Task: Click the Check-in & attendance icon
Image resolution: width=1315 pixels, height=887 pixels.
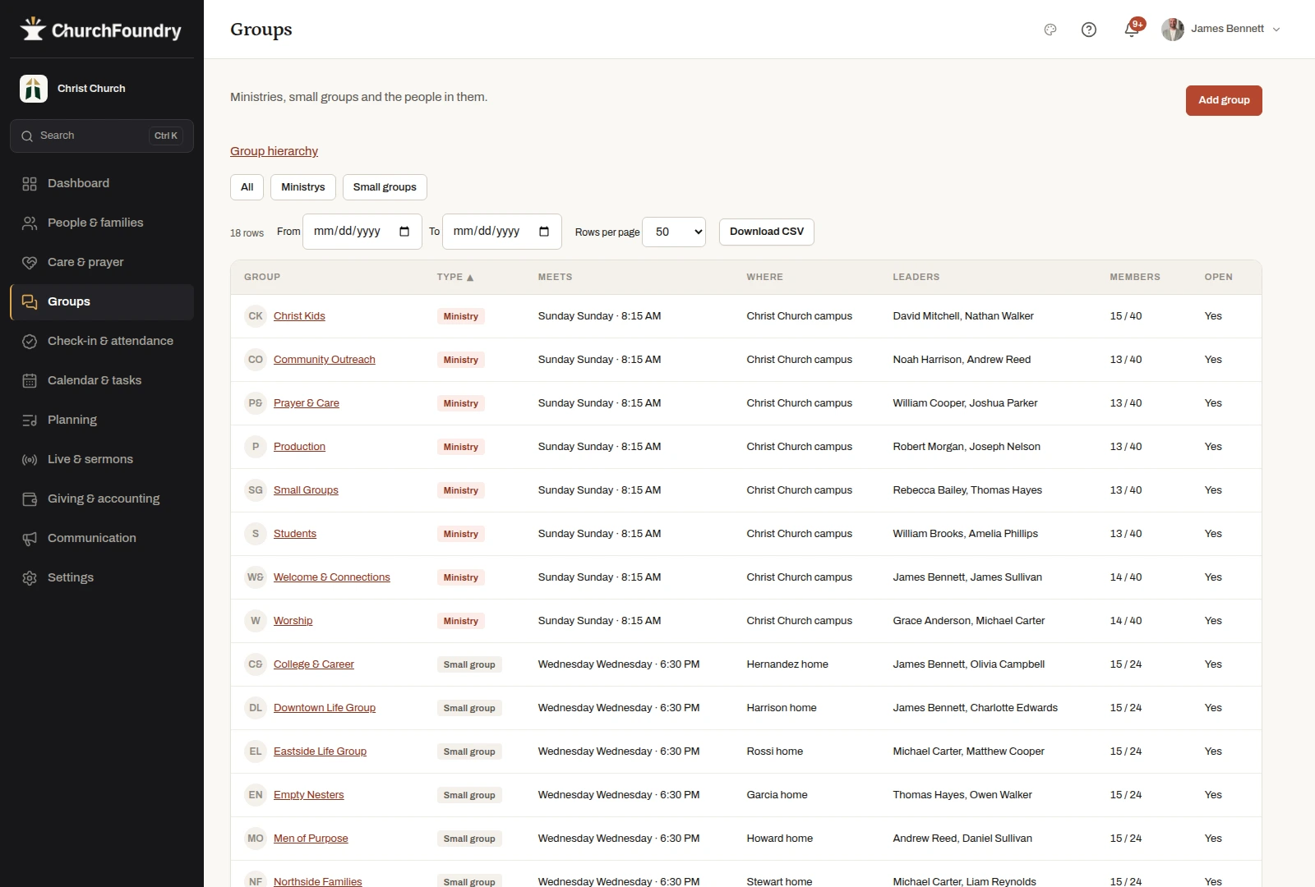Action: coord(30,342)
